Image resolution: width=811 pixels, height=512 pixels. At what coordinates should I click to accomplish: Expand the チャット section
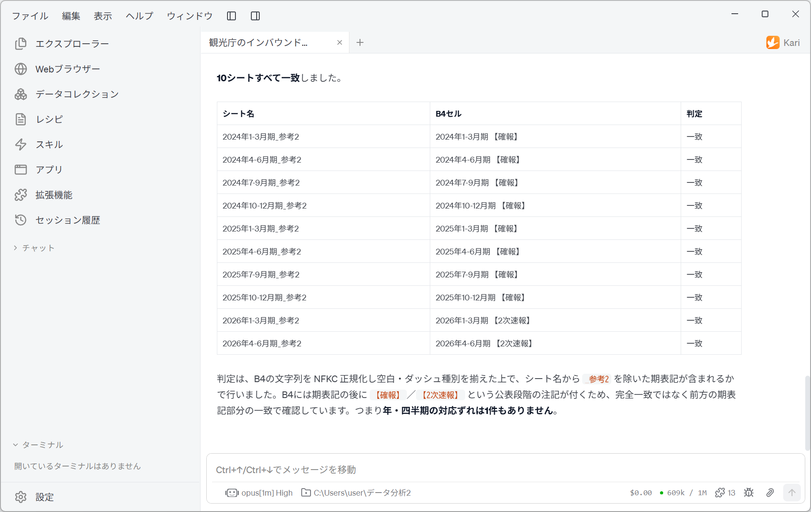pos(34,248)
